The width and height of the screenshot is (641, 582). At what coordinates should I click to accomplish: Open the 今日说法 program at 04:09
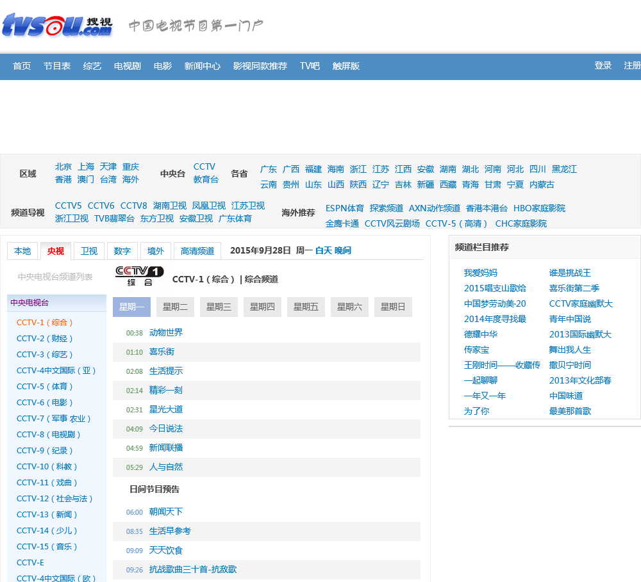click(166, 428)
